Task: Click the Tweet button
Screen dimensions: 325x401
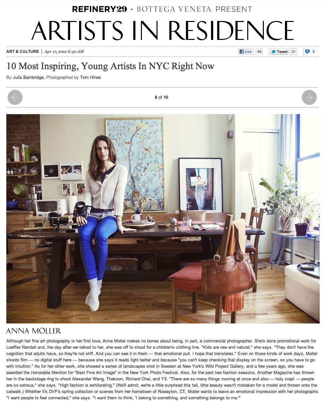Action: [x=279, y=52]
